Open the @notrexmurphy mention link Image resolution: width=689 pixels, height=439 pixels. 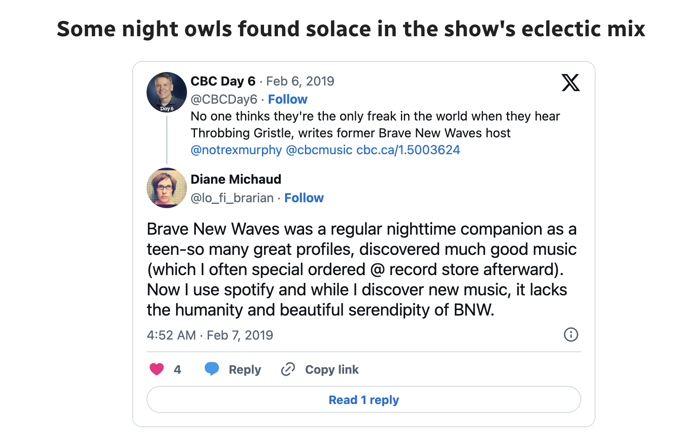coord(236,150)
